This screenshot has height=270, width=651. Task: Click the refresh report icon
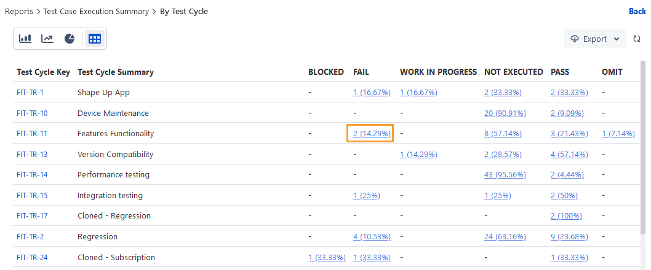pos(637,39)
